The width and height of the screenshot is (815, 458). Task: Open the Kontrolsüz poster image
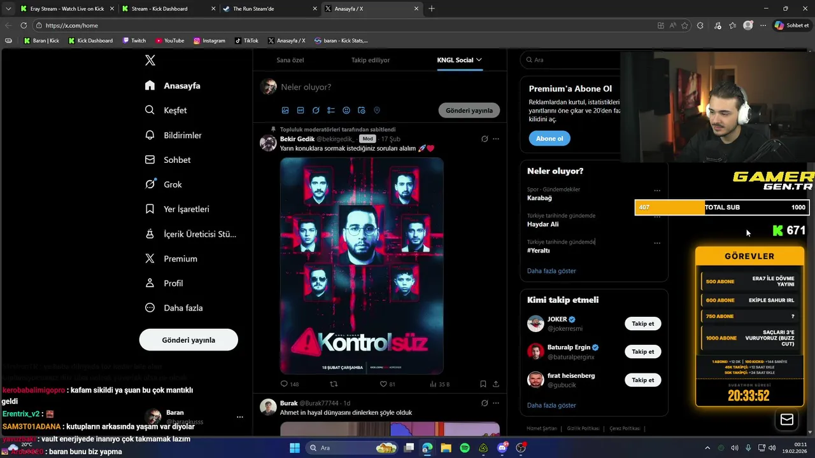[x=362, y=266]
